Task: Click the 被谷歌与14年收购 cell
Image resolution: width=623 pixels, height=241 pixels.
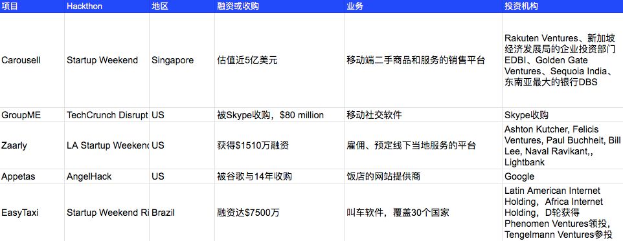Action: 279,176
